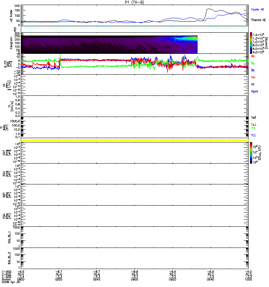
Task: Select the Kyoto AE legend label
Action: tap(258, 9)
